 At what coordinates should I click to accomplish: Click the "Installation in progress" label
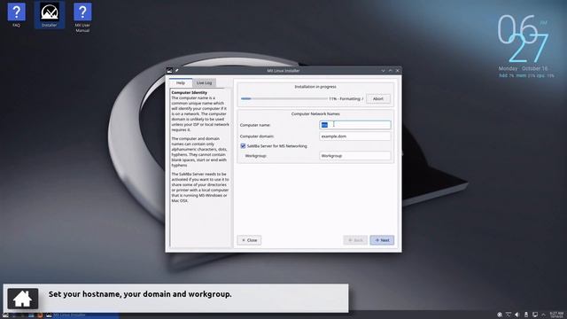(x=315, y=87)
